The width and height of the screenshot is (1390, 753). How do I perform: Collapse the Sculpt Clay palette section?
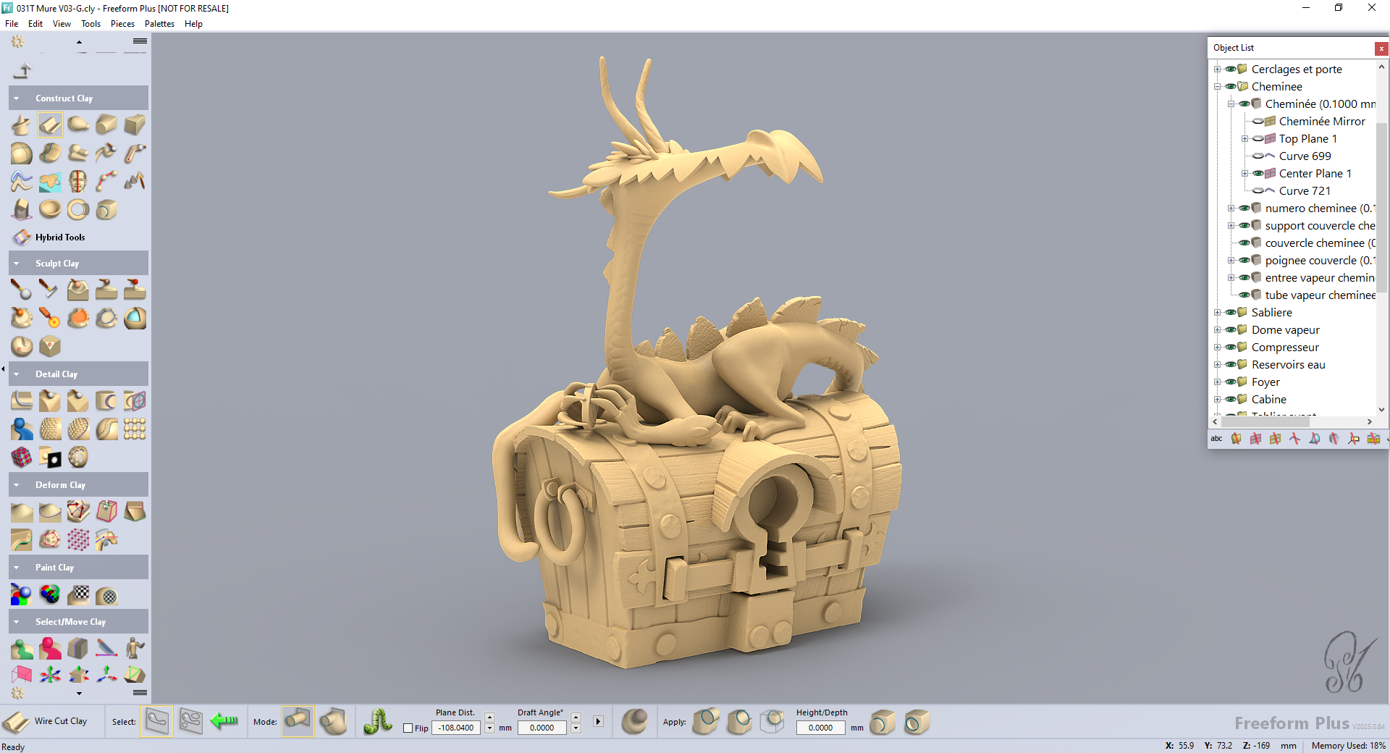17,264
